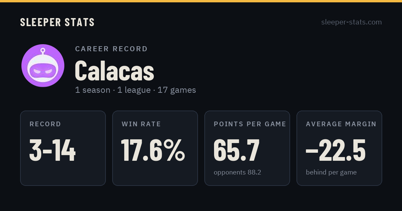This screenshot has height=211, width=402.
Task: Open the RECORD stat card
Action: [x=63, y=148]
